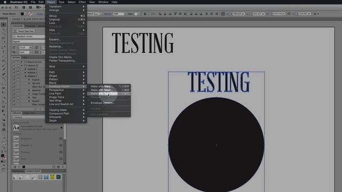
Task: Click the Horizontal Align Right icon
Action: coord(170,14)
